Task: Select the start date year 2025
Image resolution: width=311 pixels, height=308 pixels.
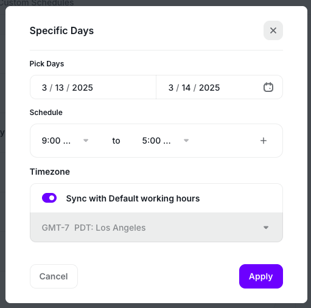Action: (82, 88)
